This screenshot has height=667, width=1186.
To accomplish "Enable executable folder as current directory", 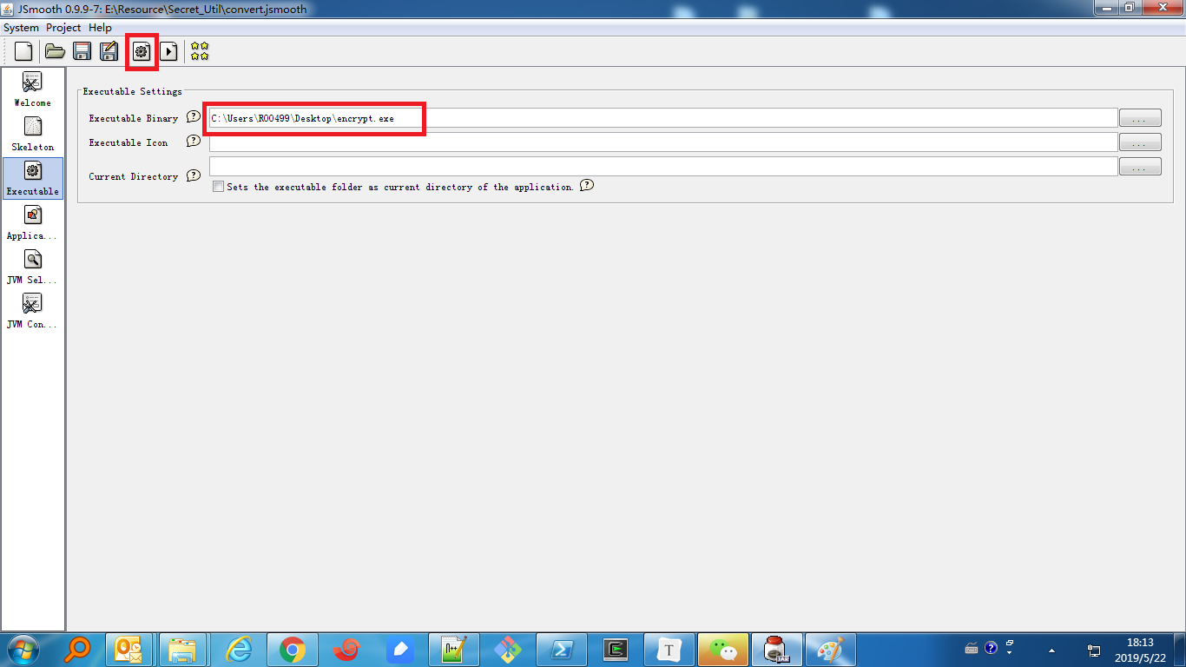I will (x=218, y=187).
